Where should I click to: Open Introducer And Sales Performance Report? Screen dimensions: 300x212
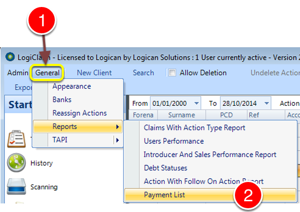[210, 155]
